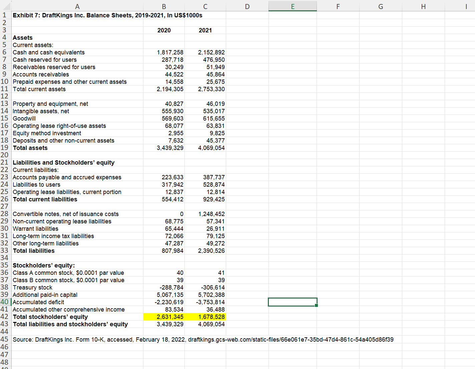
Task: Select column D header
Action: pos(247,6)
